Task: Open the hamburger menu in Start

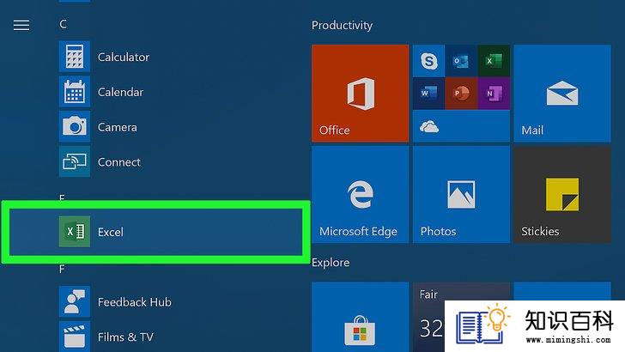Action: point(21,25)
